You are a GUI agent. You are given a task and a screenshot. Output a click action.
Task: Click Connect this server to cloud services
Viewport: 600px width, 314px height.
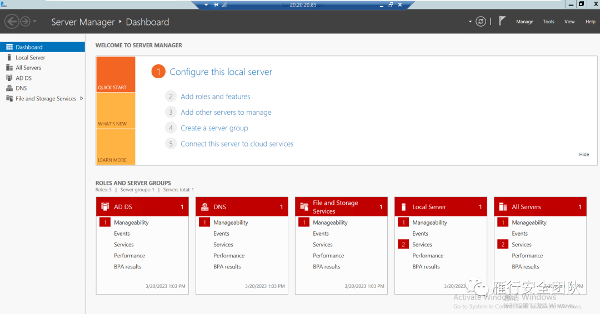[x=237, y=144]
